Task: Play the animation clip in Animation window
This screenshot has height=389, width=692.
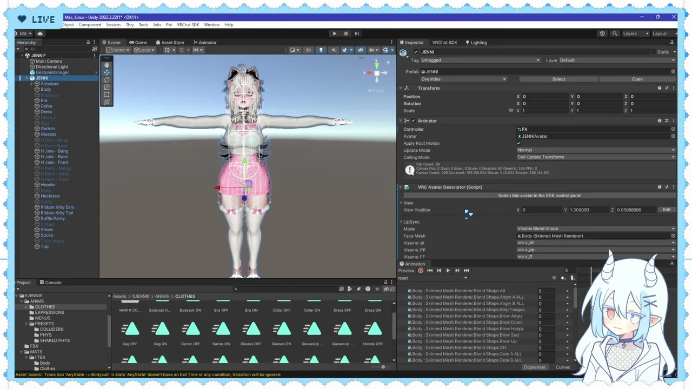Action: click(448, 270)
